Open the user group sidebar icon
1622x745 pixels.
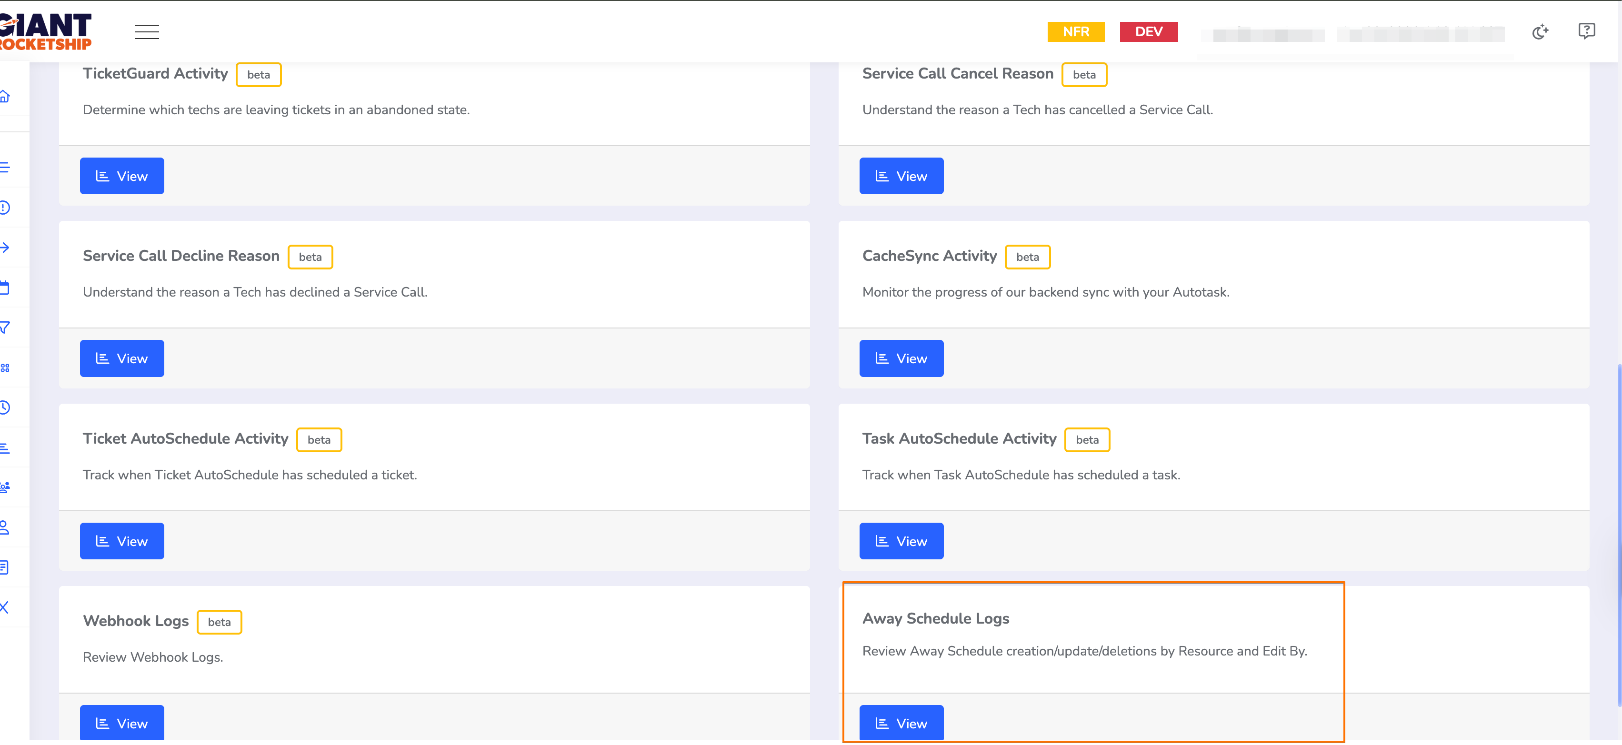point(5,487)
